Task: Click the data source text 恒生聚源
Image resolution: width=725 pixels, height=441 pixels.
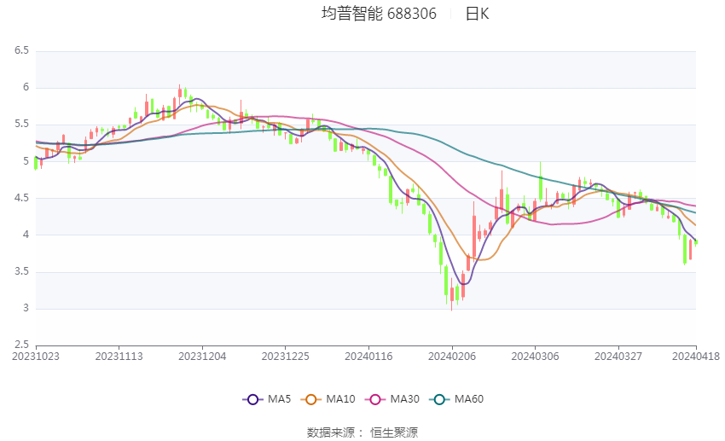Action: 394,432
